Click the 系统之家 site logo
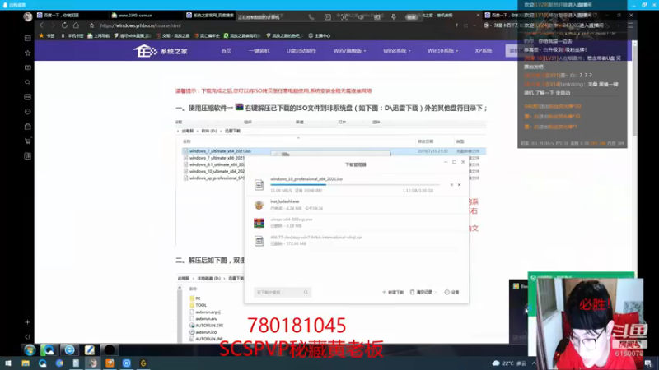 click(x=161, y=51)
